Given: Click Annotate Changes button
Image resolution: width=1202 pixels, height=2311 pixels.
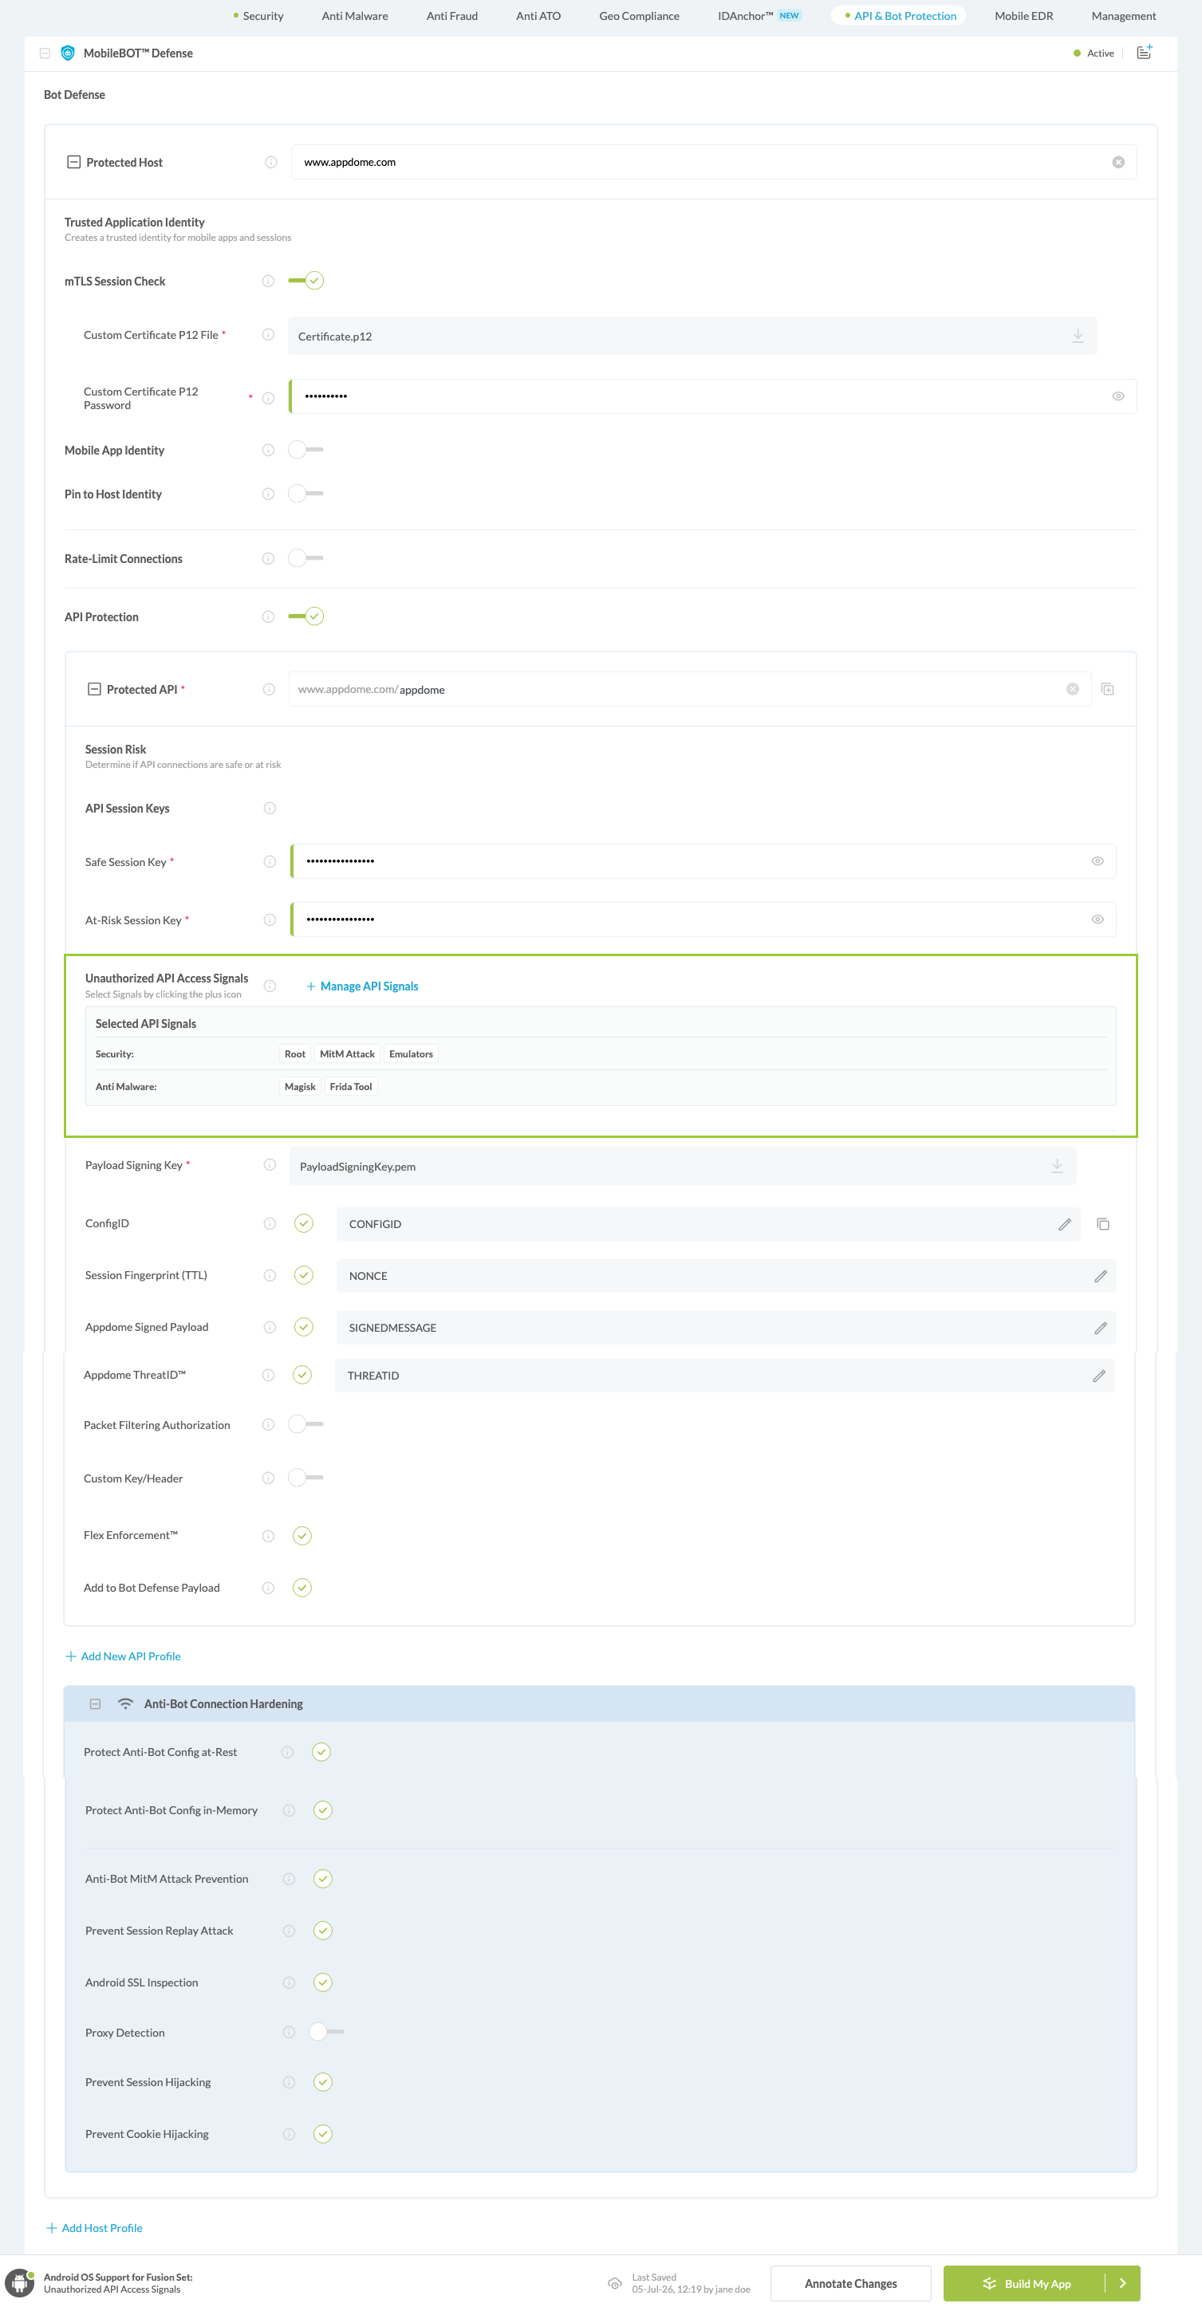Looking at the screenshot, I should [x=850, y=2283].
